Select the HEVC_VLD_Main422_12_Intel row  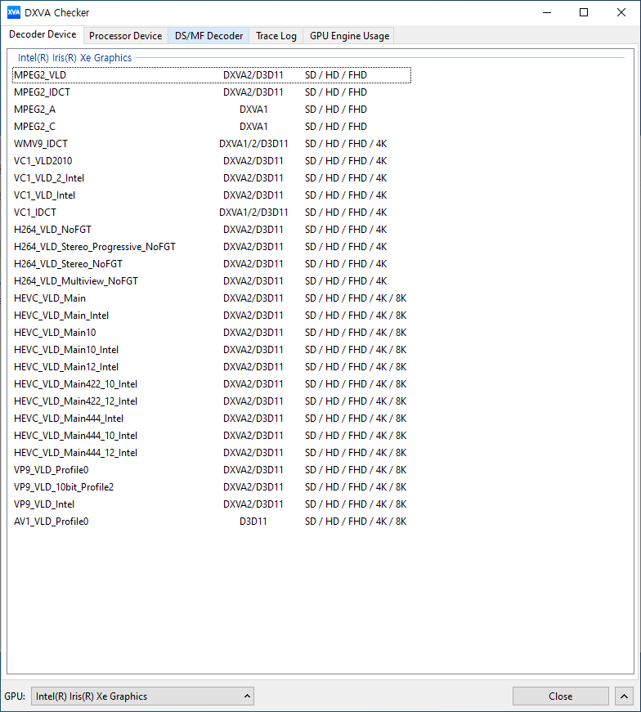212,401
